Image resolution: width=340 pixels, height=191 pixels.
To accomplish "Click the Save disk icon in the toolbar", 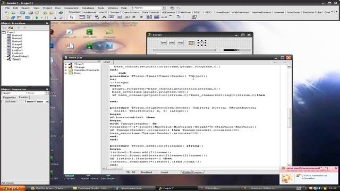I will (22, 13).
